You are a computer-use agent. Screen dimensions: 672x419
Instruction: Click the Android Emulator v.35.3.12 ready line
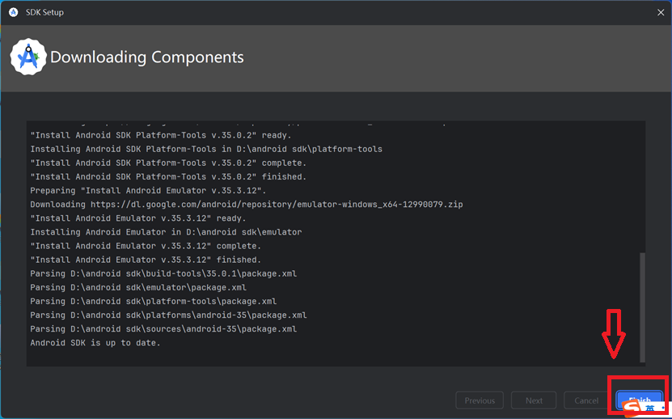(138, 218)
